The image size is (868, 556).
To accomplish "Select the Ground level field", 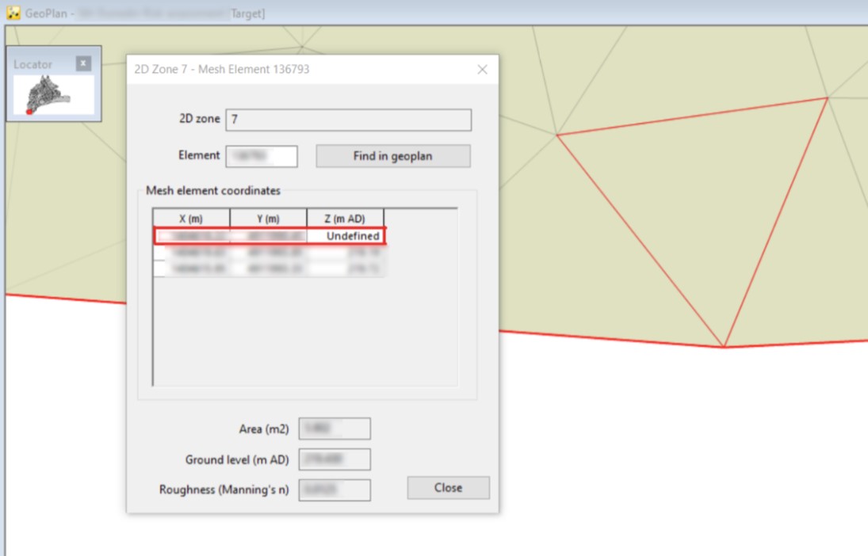I will click(334, 459).
